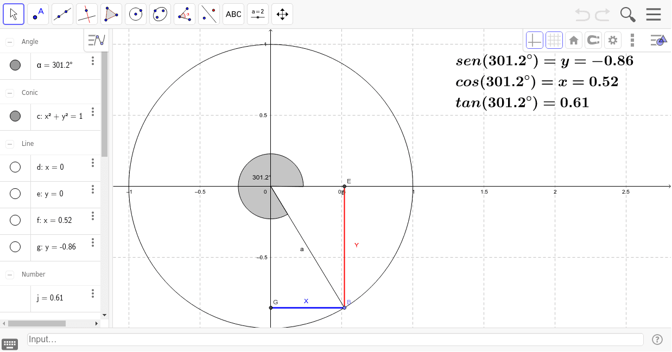Open more options for conic c
This screenshot has width=672, height=352.
93,112
